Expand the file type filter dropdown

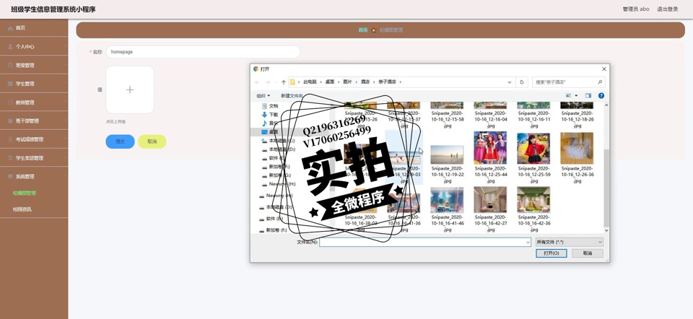[569, 242]
